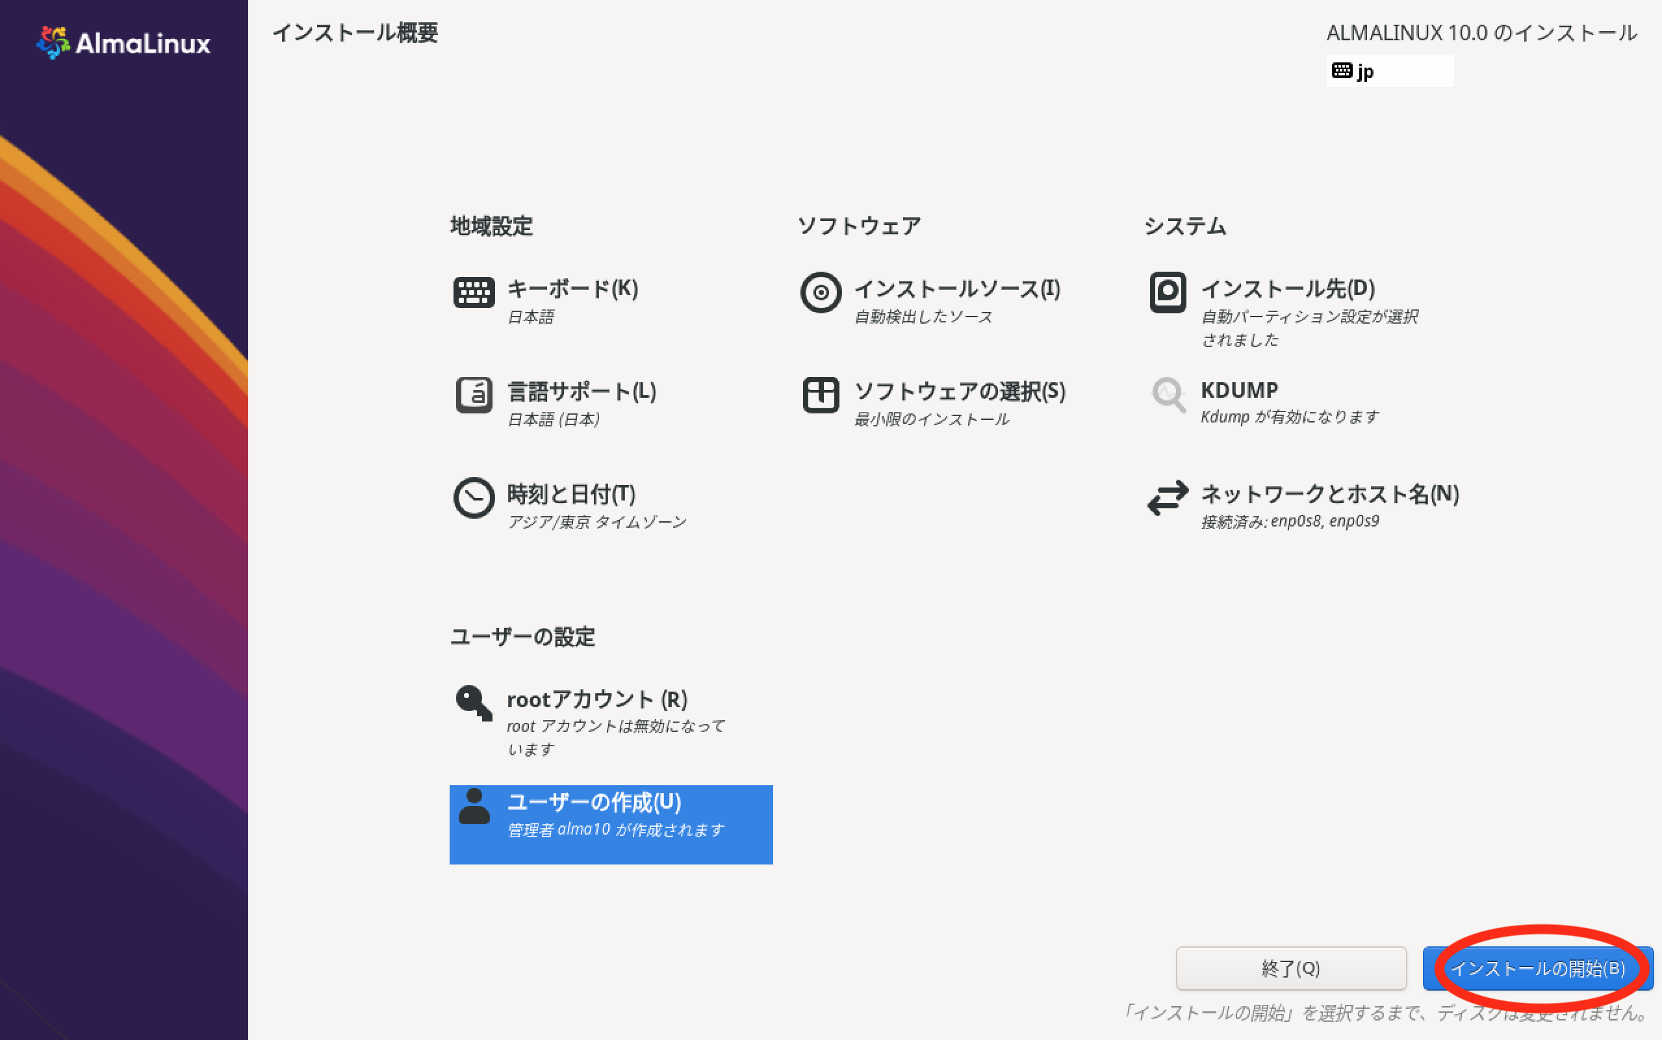Click 管理者 alma10 が作成されます text
The width and height of the screenshot is (1662, 1040).
pyautogui.click(x=615, y=829)
